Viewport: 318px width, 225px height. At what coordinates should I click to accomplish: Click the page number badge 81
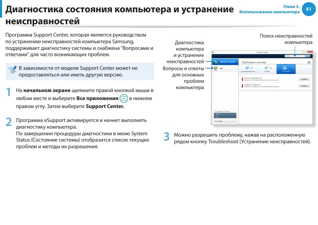coord(308,9)
